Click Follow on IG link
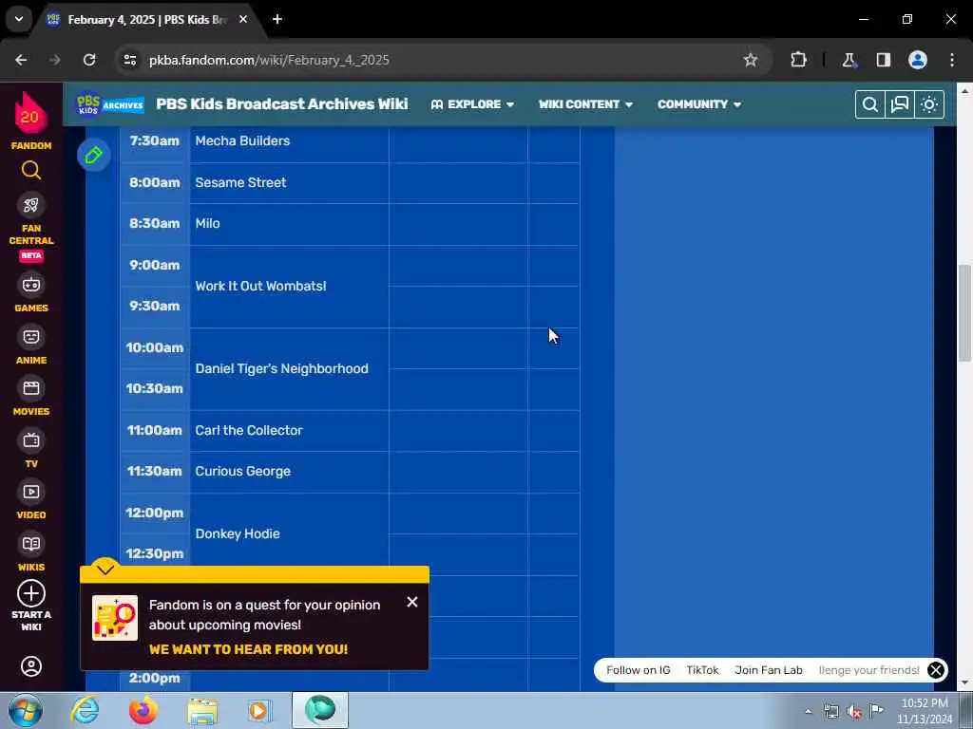Viewport: 973px width, 729px height. tap(639, 670)
